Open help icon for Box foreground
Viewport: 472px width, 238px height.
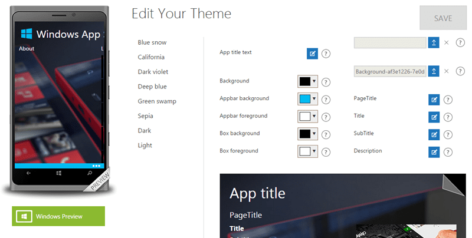pos(326,152)
